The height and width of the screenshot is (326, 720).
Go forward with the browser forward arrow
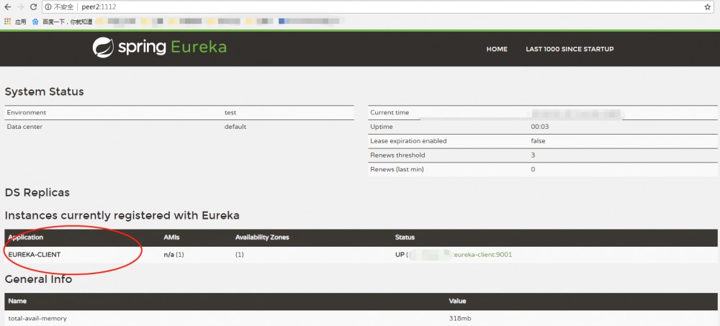(x=20, y=7)
